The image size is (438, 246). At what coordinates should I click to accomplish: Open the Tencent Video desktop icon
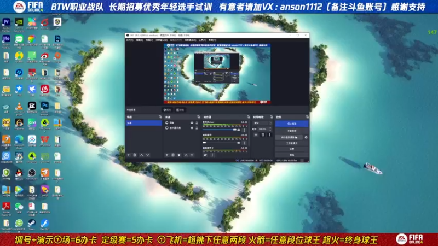pyautogui.click(x=19, y=190)
